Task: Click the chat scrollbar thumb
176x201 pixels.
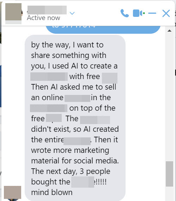Action: (x=169, y=174)
